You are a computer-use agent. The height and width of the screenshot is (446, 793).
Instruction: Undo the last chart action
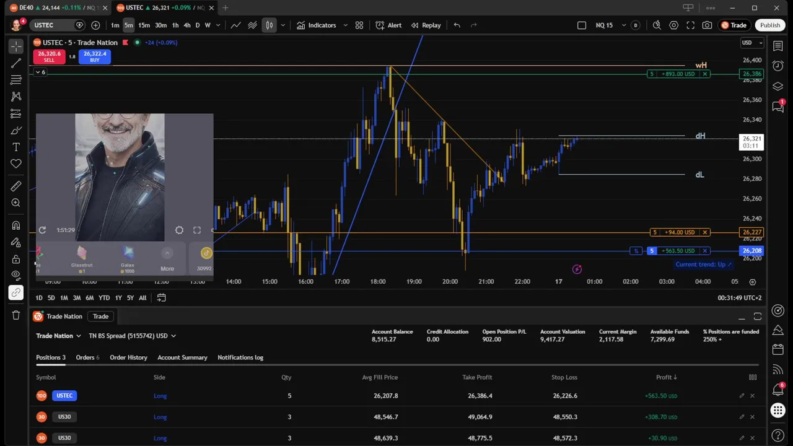(x=457, y=25)
